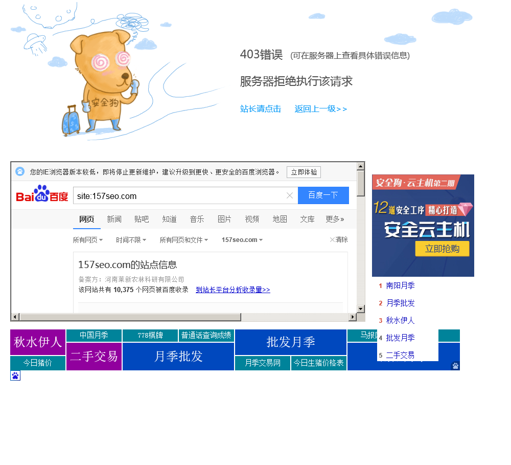Click the 今日猪价 tag tile

pos(38,363)
